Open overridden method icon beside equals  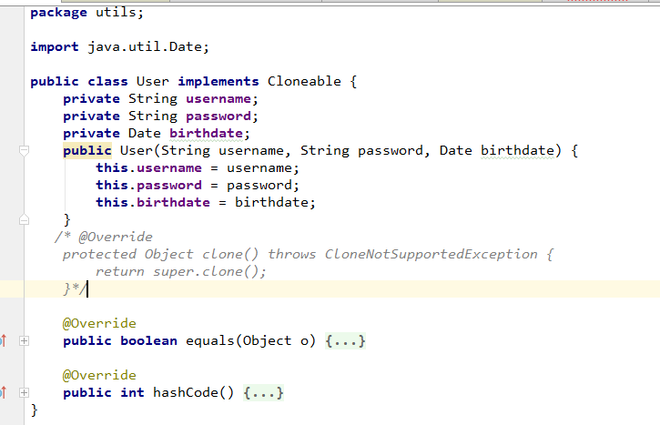(4, 340)
